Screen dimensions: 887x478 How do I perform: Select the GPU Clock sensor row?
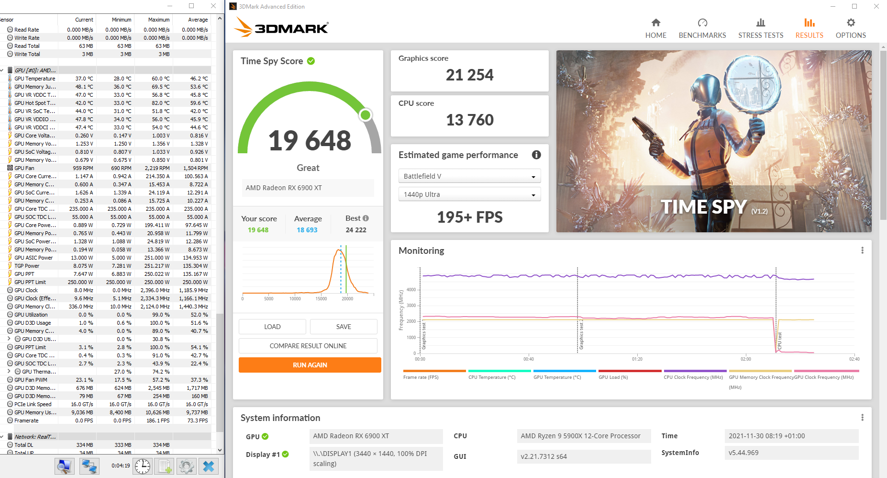click(105, 290)
